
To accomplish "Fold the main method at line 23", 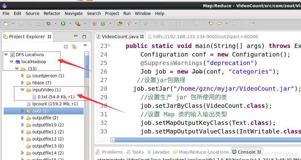I will (109, 45).
